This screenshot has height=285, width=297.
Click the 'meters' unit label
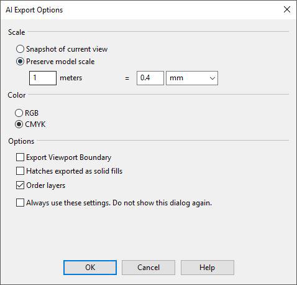point(71,78)
